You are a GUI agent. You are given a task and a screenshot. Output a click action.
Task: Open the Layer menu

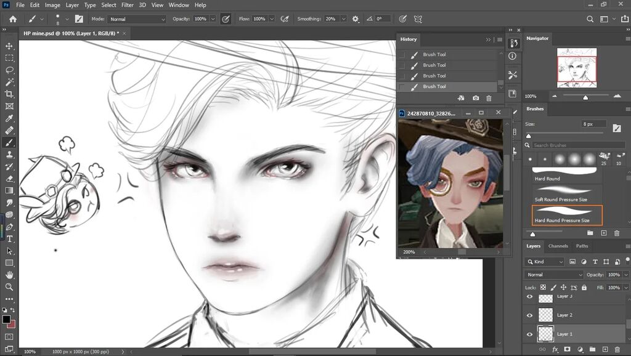click(72, 5)
